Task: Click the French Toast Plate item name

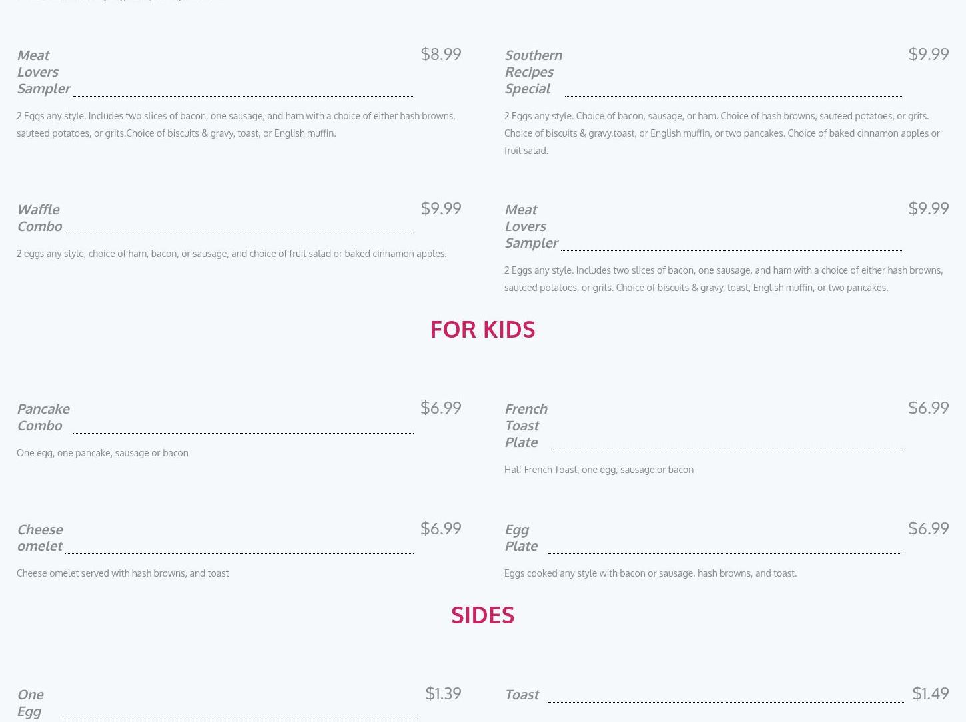Action: tap(526, 425)
